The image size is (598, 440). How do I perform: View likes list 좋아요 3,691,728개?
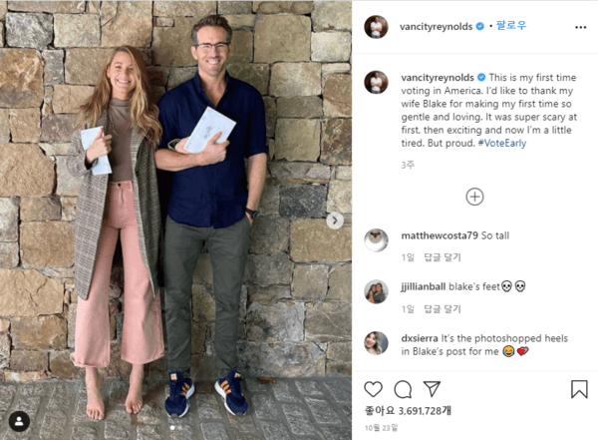[x=408, y=411]
